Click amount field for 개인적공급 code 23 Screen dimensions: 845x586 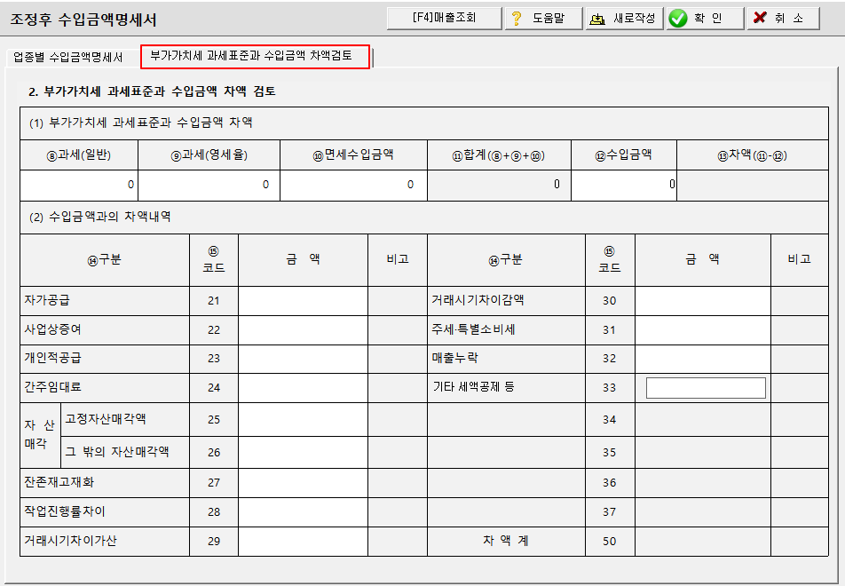click(x=303, y=359)
